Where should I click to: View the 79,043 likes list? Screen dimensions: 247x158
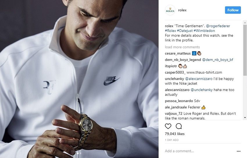[175, 134]
